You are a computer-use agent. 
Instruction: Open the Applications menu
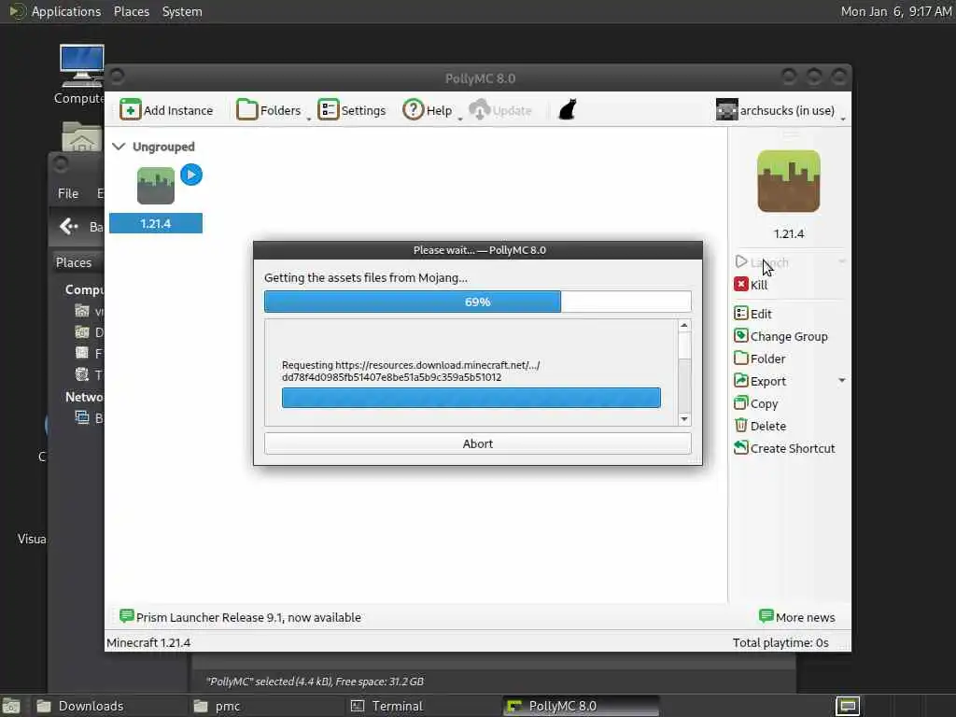point(55,11)
